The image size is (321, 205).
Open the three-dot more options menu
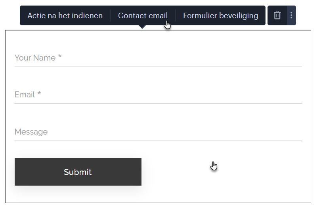[x=291, y=15]
